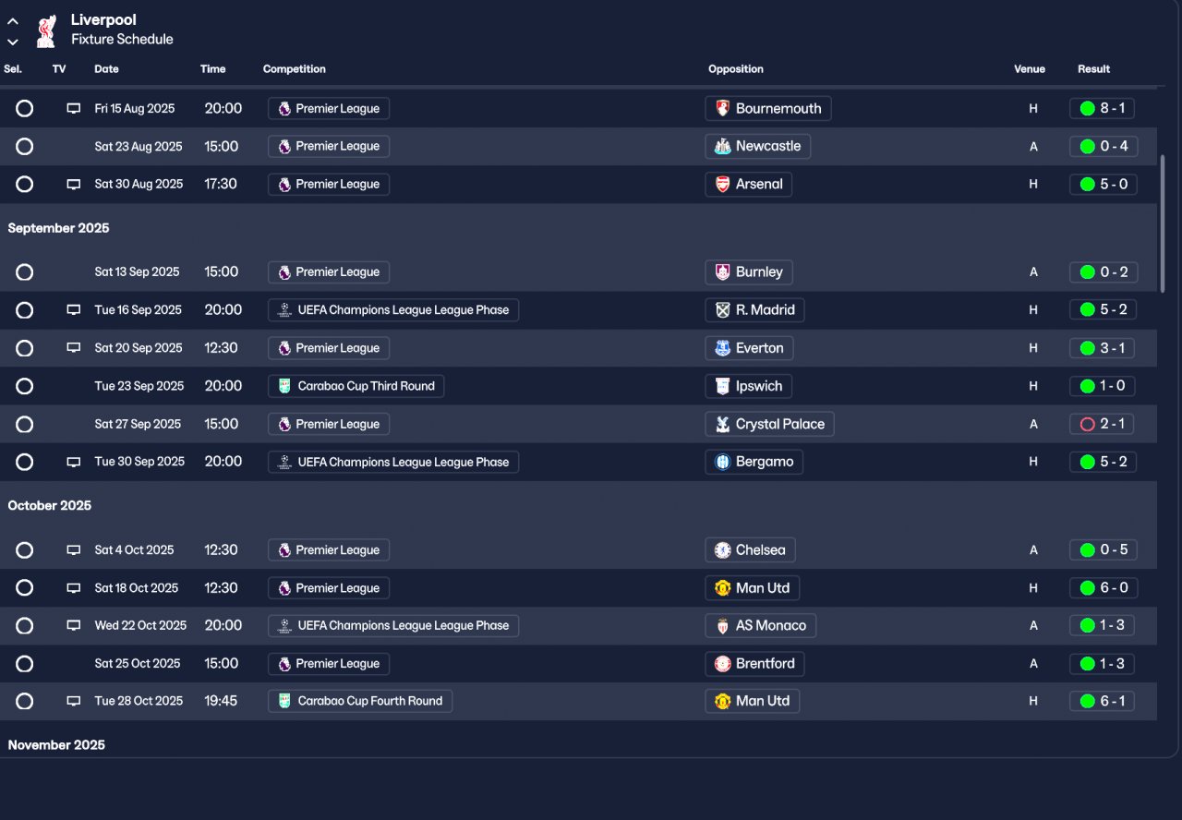Click Carabao Cup logo on Ipswich row
This screenshot has width=1182, height=820.
pos(283,386)
